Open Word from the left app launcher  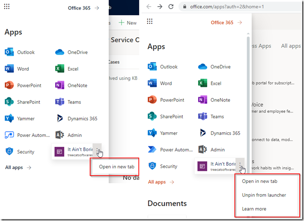click(x=17, y=68)
